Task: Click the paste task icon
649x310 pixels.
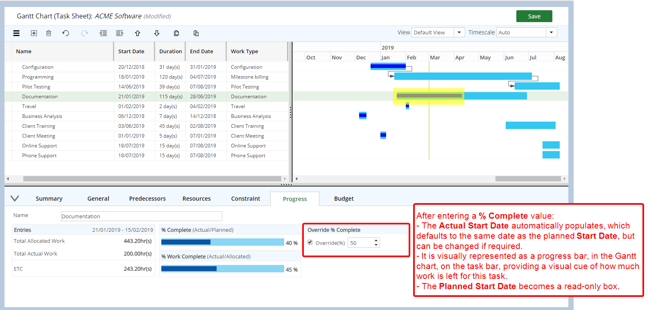Action: coord(196,33)
